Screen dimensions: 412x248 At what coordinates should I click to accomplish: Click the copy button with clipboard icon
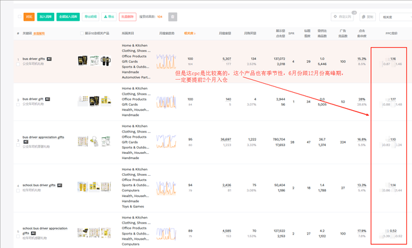click(x=368, y=17)
